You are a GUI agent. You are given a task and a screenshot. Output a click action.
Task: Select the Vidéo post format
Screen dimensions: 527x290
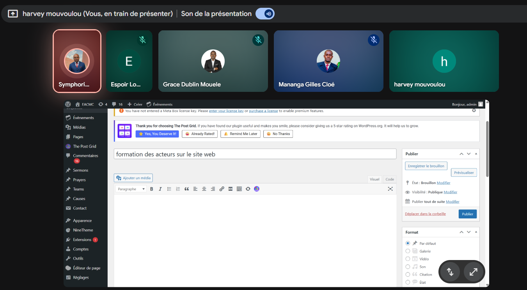tap(408, 259)
